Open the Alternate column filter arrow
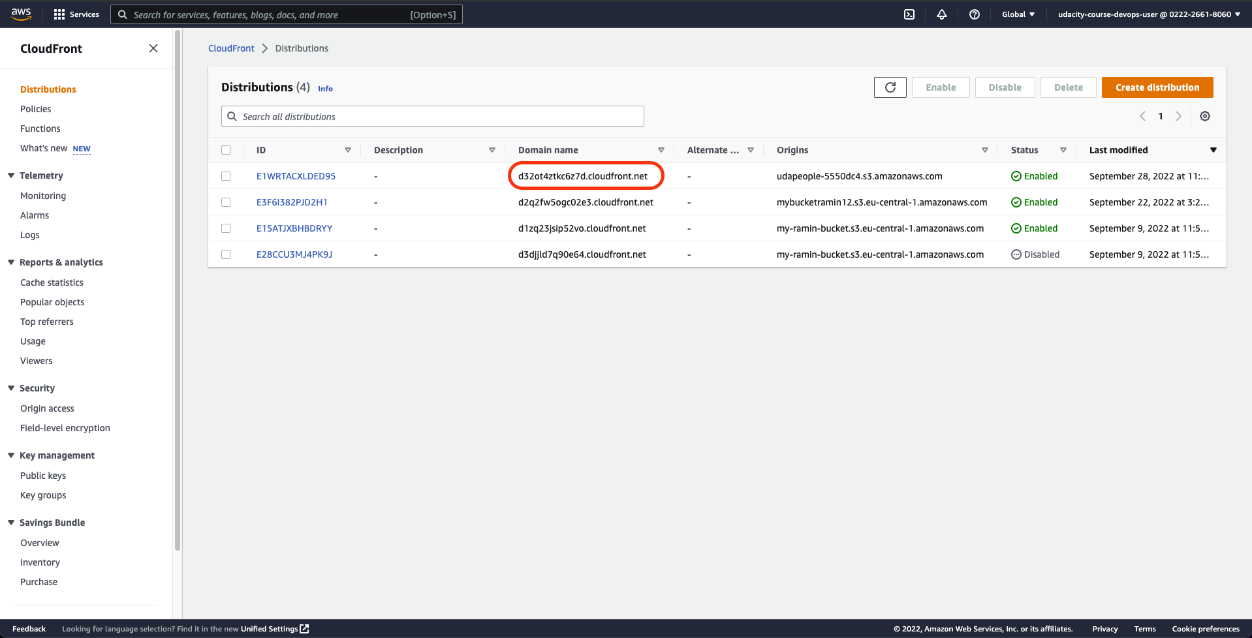The width and height of the screenshot is (1252, 638). (751, 150)
